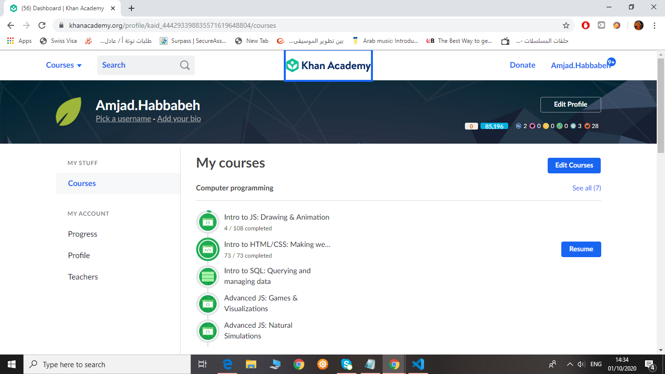Open the Apps bookmarks shortcut

19,41
